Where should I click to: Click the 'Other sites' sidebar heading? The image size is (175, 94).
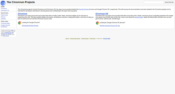4,21
